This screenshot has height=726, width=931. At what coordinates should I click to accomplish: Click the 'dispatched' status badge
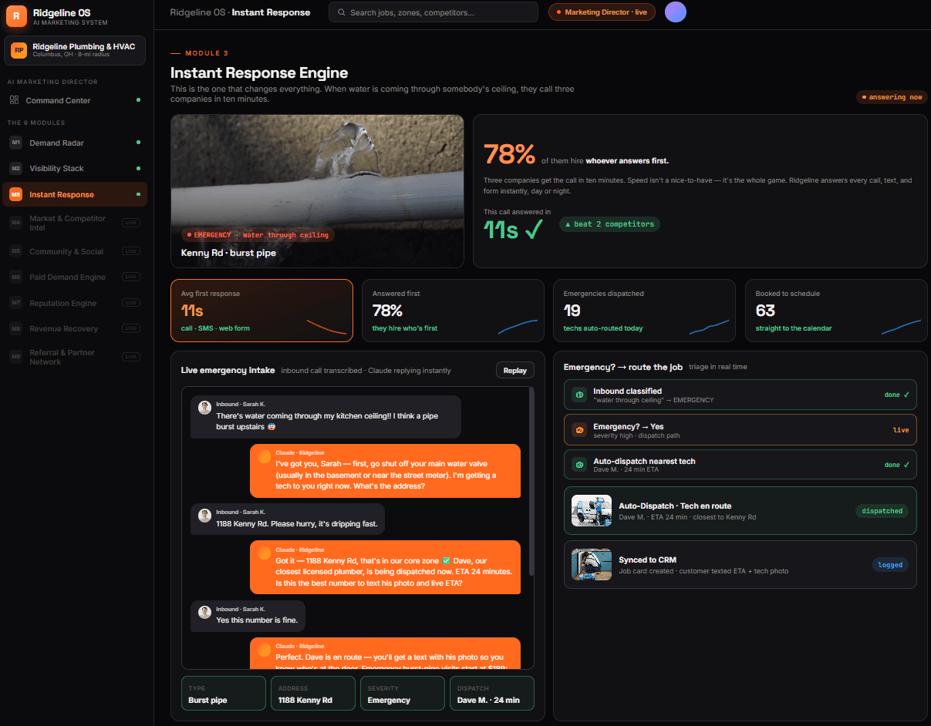pyautogui.click(x=883, y=511)
